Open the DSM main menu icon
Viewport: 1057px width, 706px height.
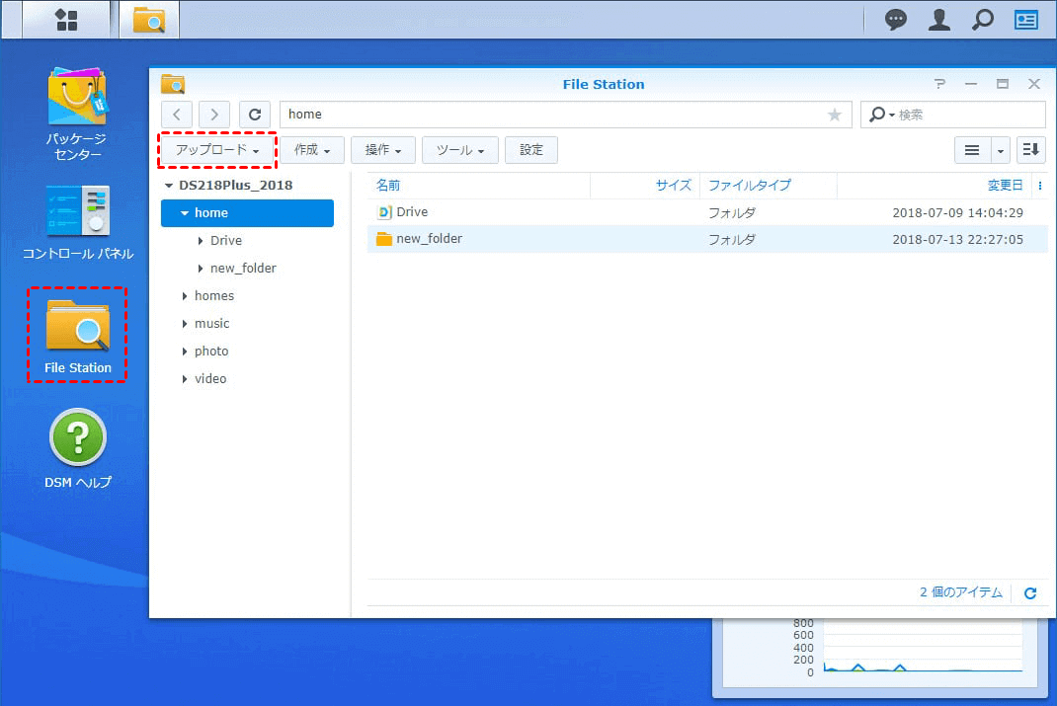[66, 20]
